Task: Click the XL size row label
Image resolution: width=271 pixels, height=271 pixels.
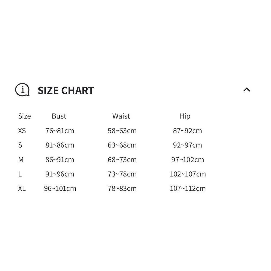Action: [x=22, y=188]
